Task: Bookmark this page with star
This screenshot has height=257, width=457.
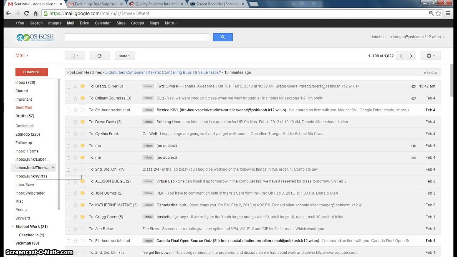Action: click(x=438, y=13)
